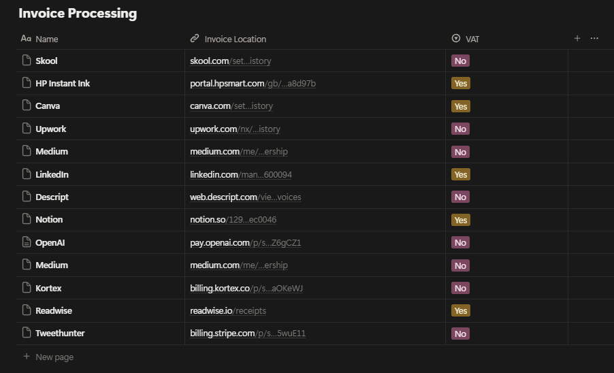Click the VAT No tag for Upwork

point(461,129)
